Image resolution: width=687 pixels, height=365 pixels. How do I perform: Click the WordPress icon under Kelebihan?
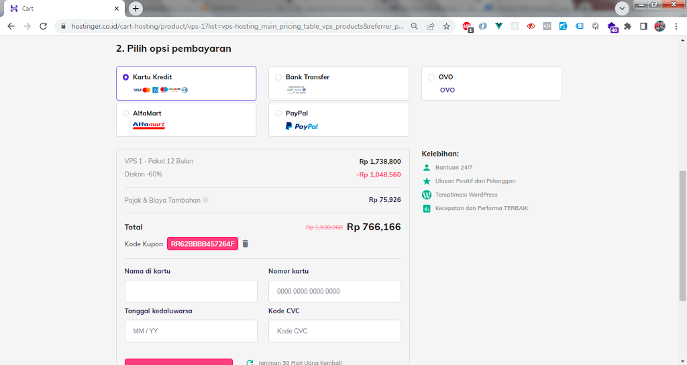[x=426, y=195]
